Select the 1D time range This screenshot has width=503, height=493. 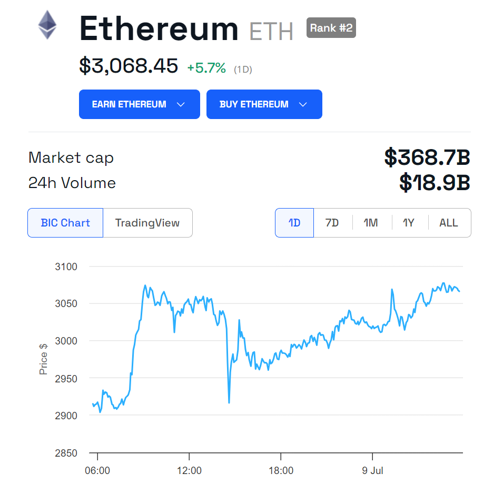coord(294,223)
